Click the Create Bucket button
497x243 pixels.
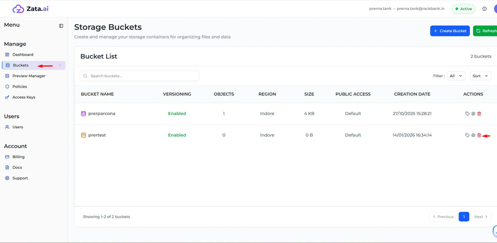click(x=450, y=31)
